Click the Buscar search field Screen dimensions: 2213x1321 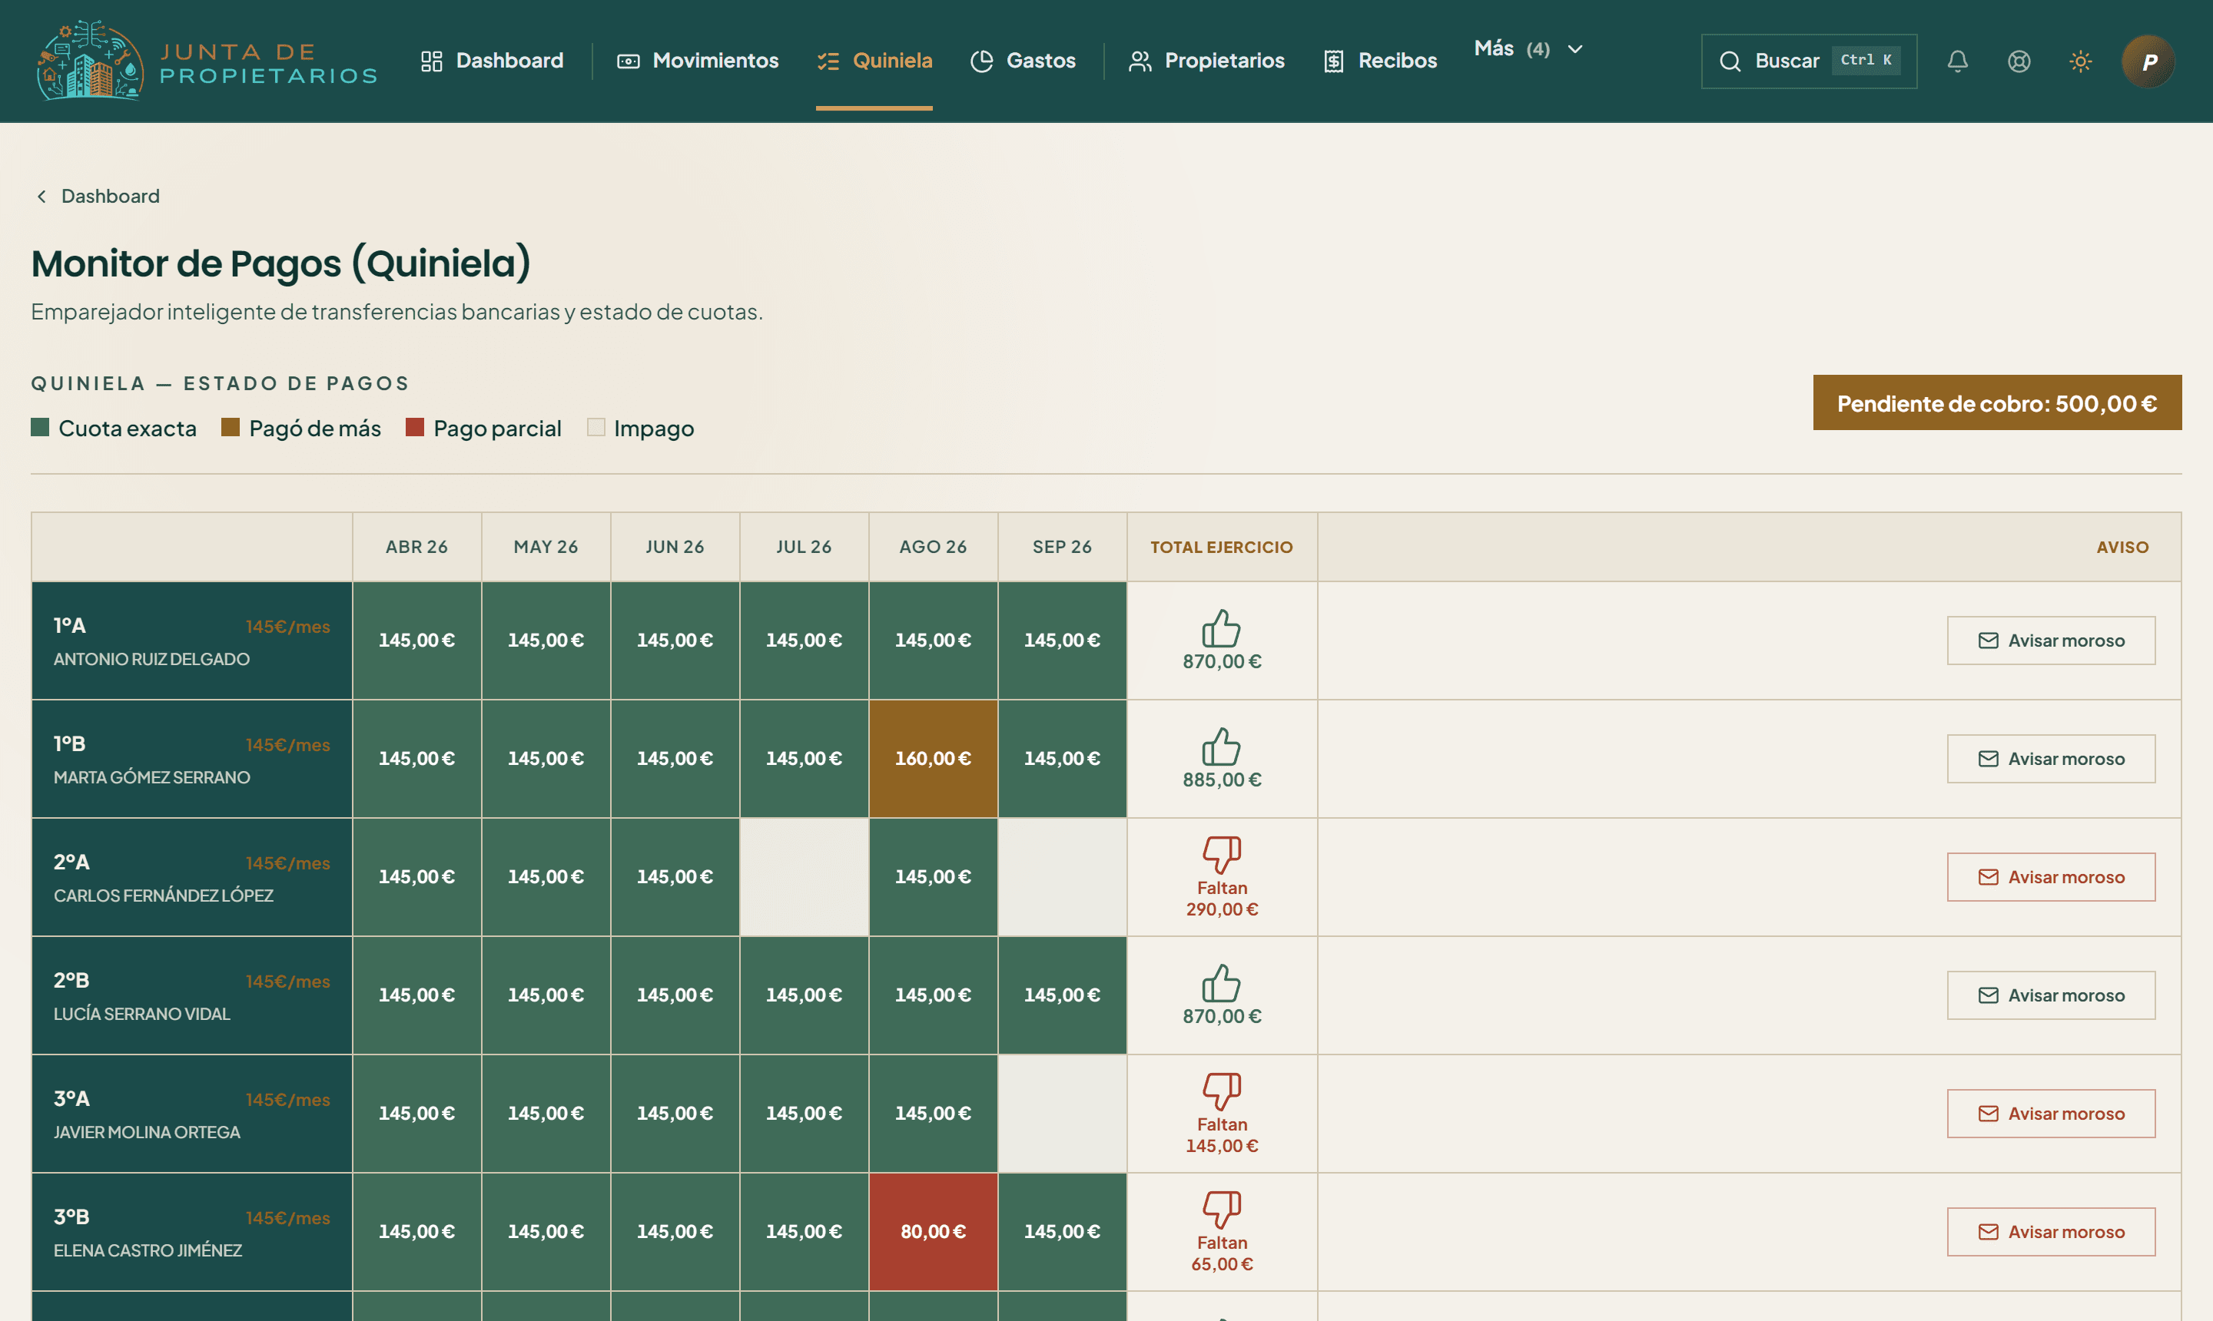[x=1809, y=61]
